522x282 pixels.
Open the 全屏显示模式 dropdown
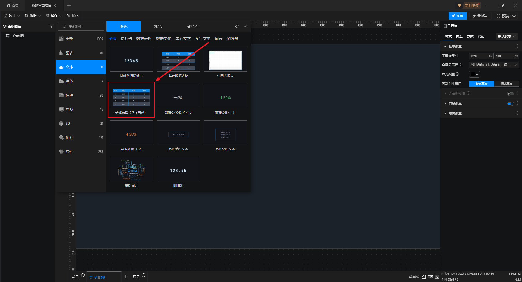click(x=494, y=65)
